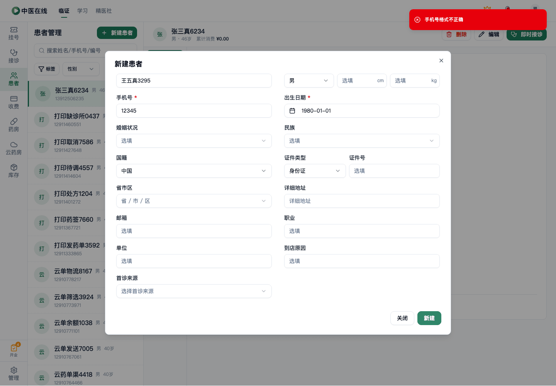Screen dimensions: 556x386
Task: Open the 国籍 中国 dropdown
Action: (x=194, y=171)
